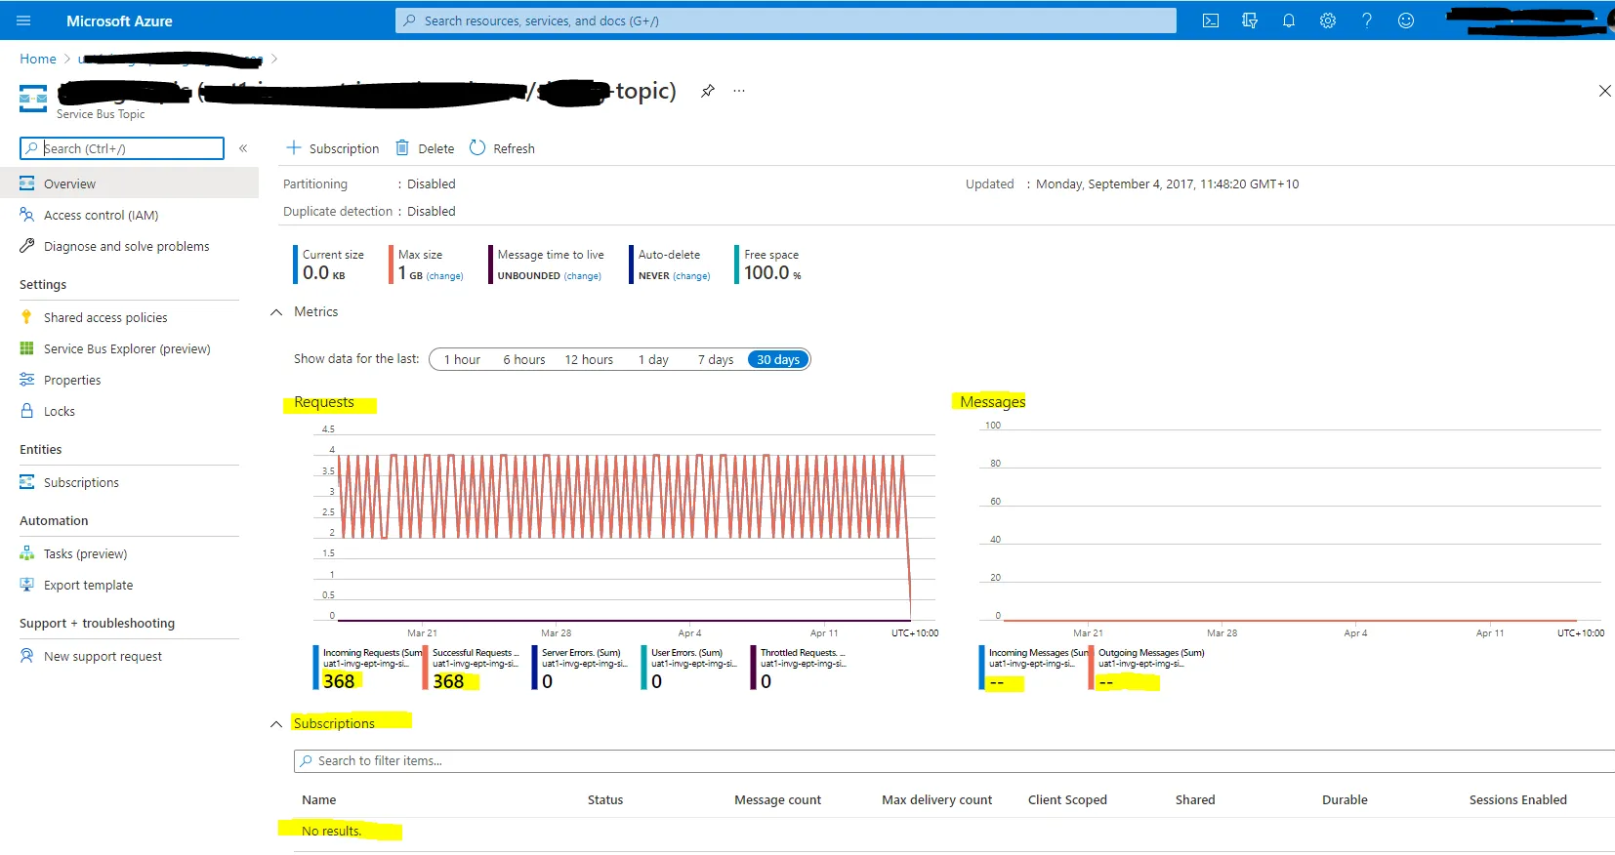Click the Access control (IAM) icon
This screenshot has width=1615, height=855.
(x=27, y=215)
